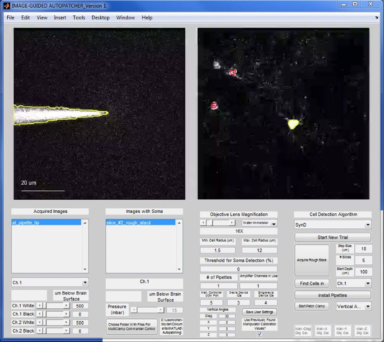Click the Acquire Rough Stack button
The image size is (384, 342).
[x=312, y=260]
